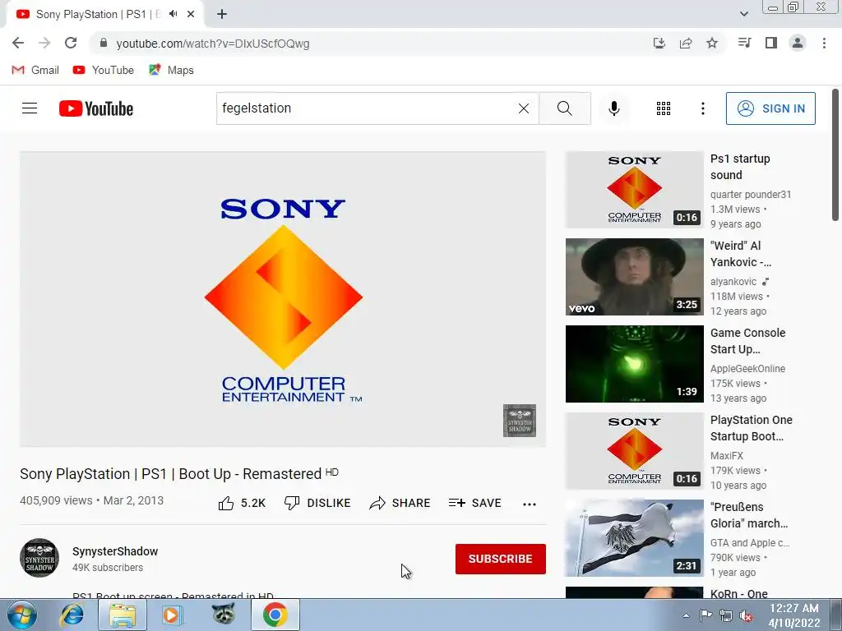842x631 pixels.
Task: Click the muted volume tray icon
Action: pyautogui.click(x=746, y=615)
